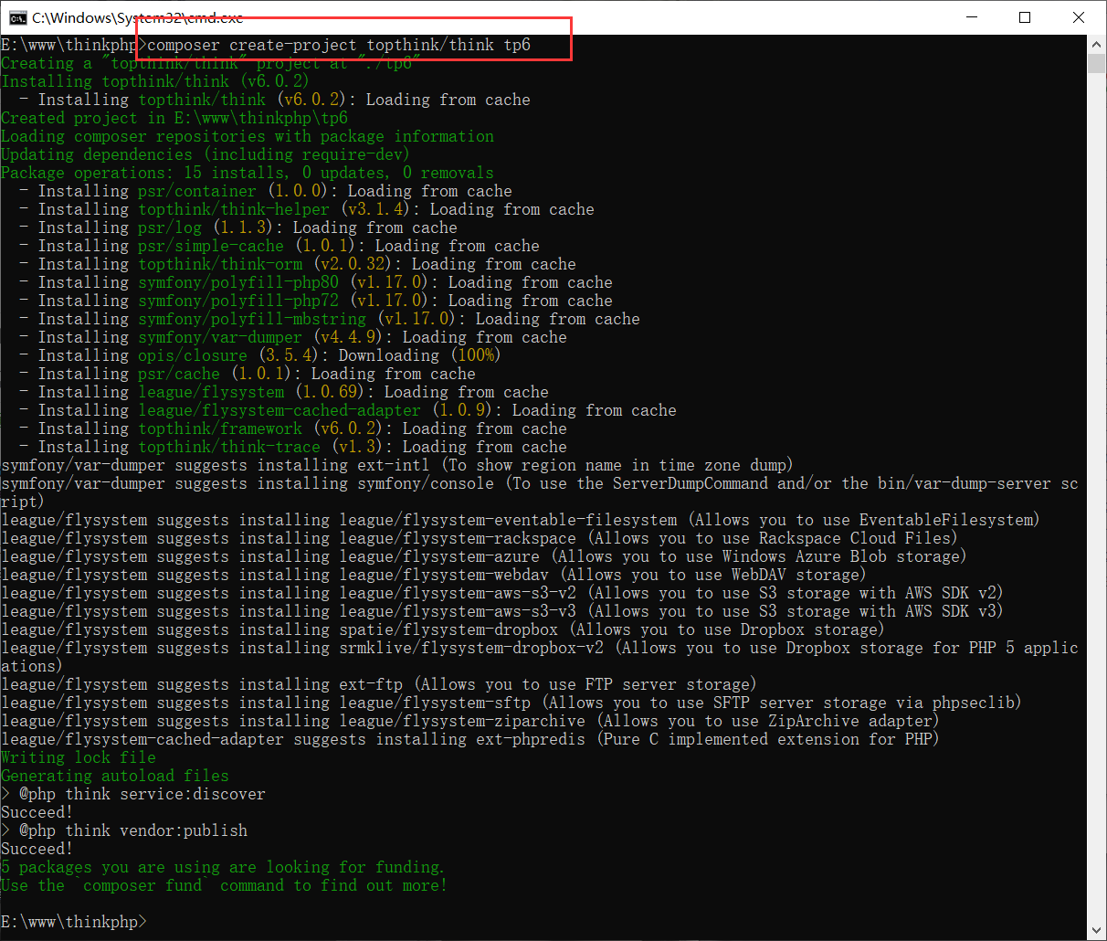Click the final E:\www\thinkphp> prompt

[x=74, y=922]
